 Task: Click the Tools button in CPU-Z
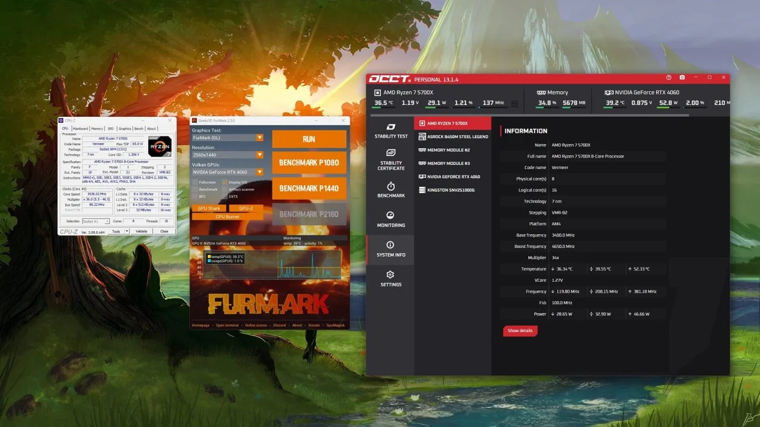pos(116,231)
